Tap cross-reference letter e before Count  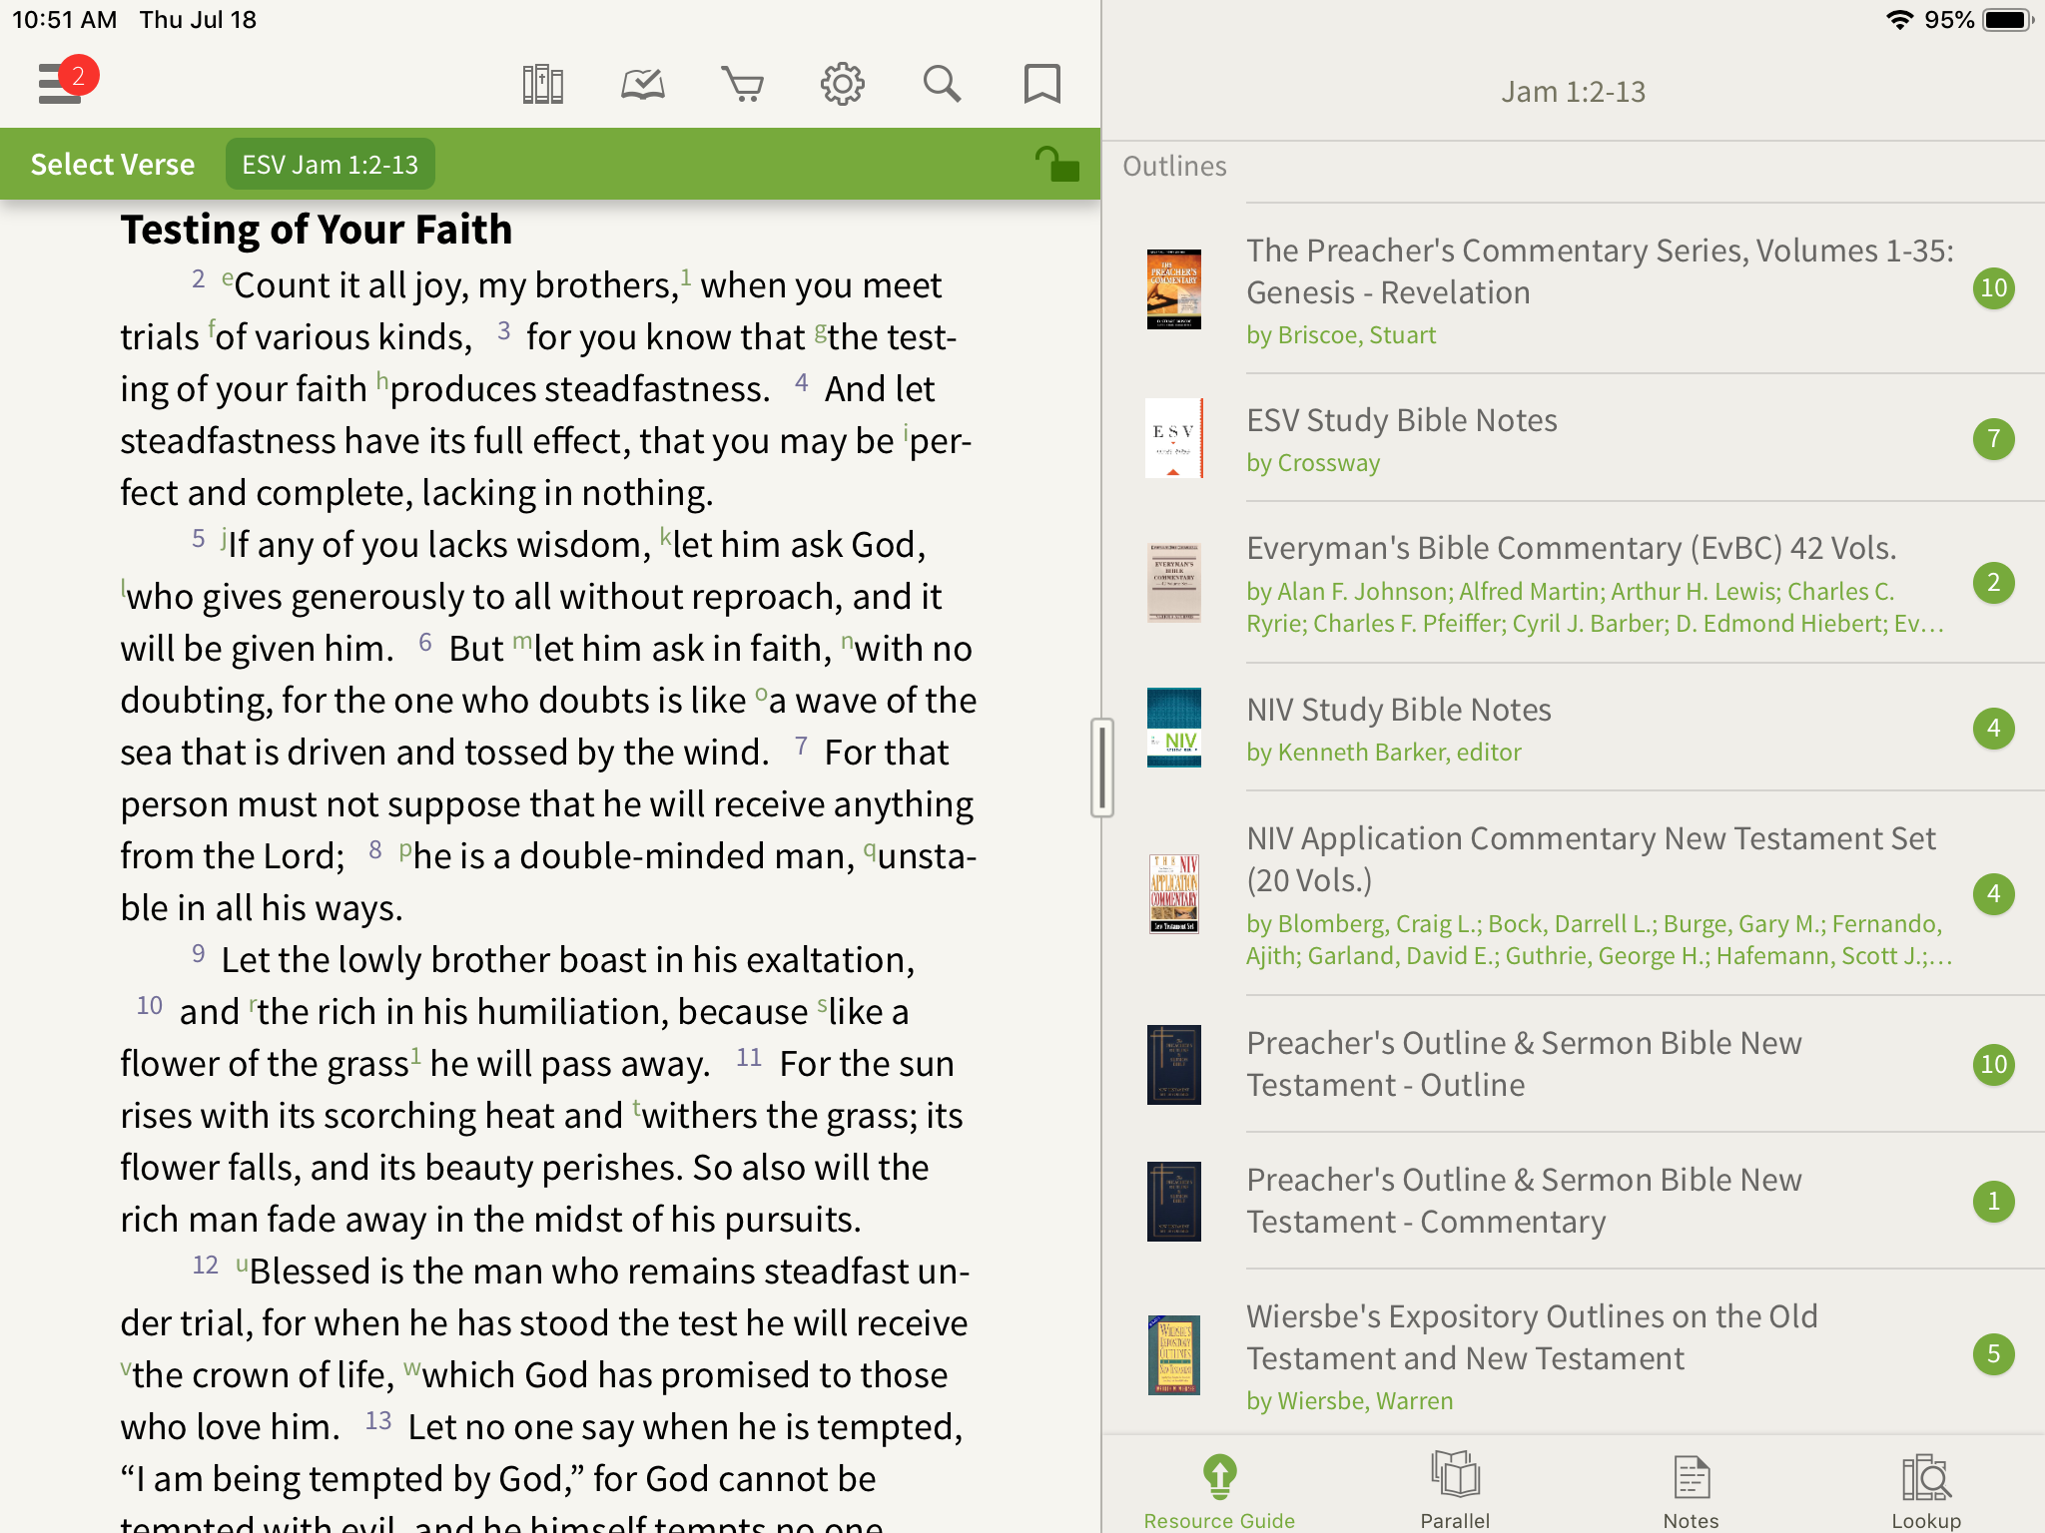click(228, 277)
